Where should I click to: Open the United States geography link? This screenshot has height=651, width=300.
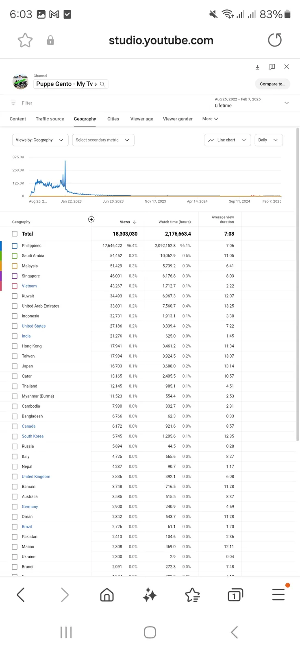click(34, 326)
